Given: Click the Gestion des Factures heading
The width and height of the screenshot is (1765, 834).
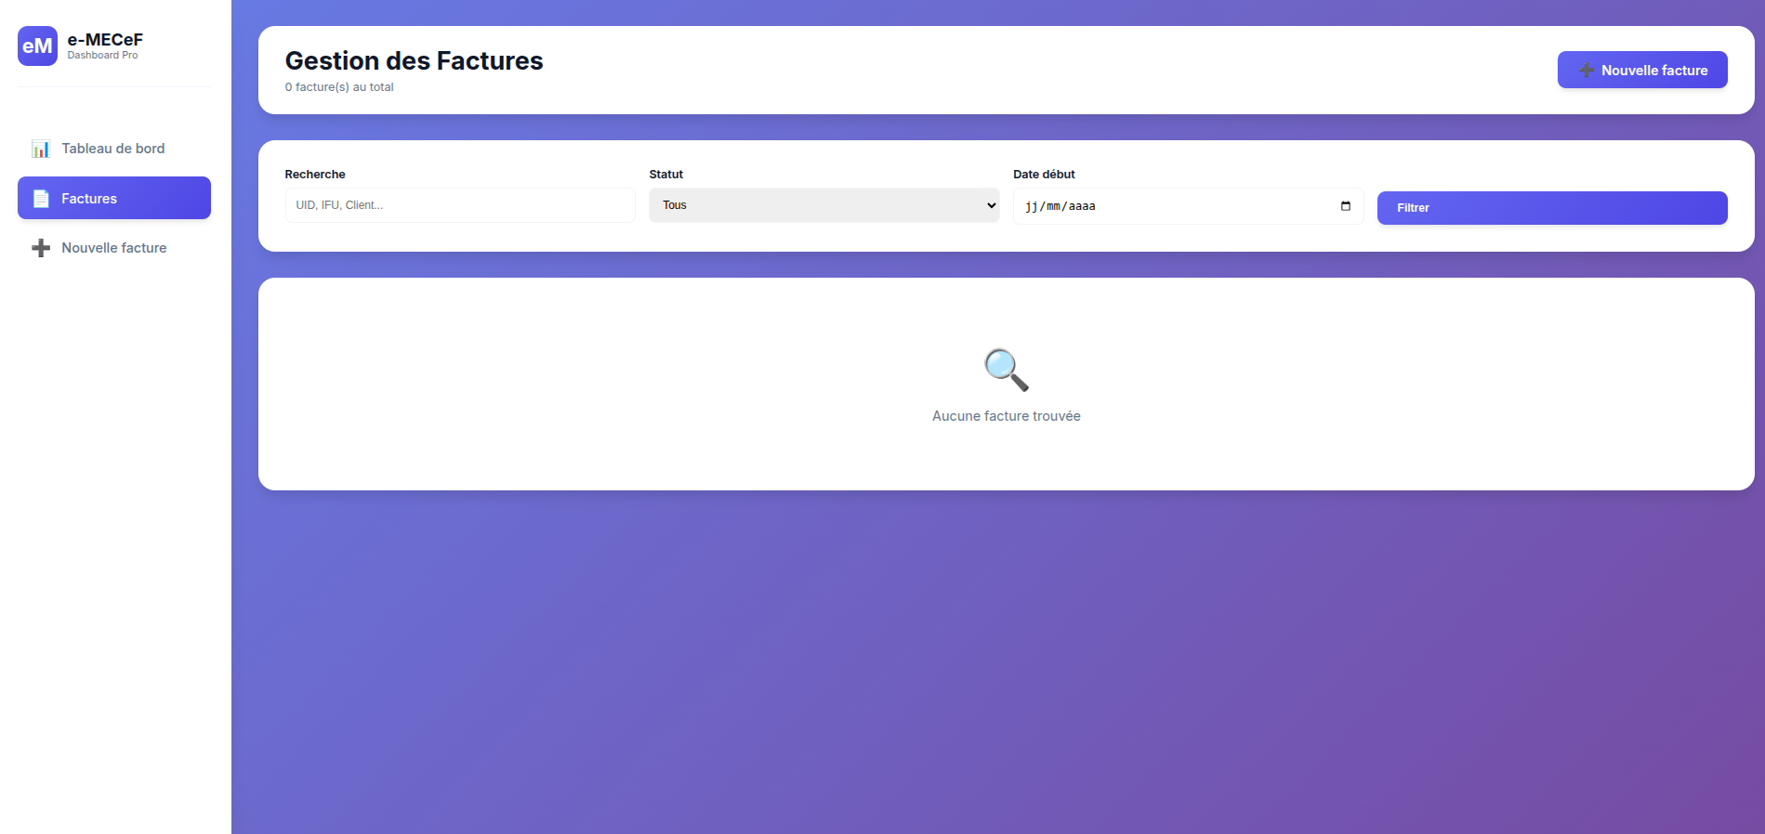Looking at the screenshot, I should 414,60.
